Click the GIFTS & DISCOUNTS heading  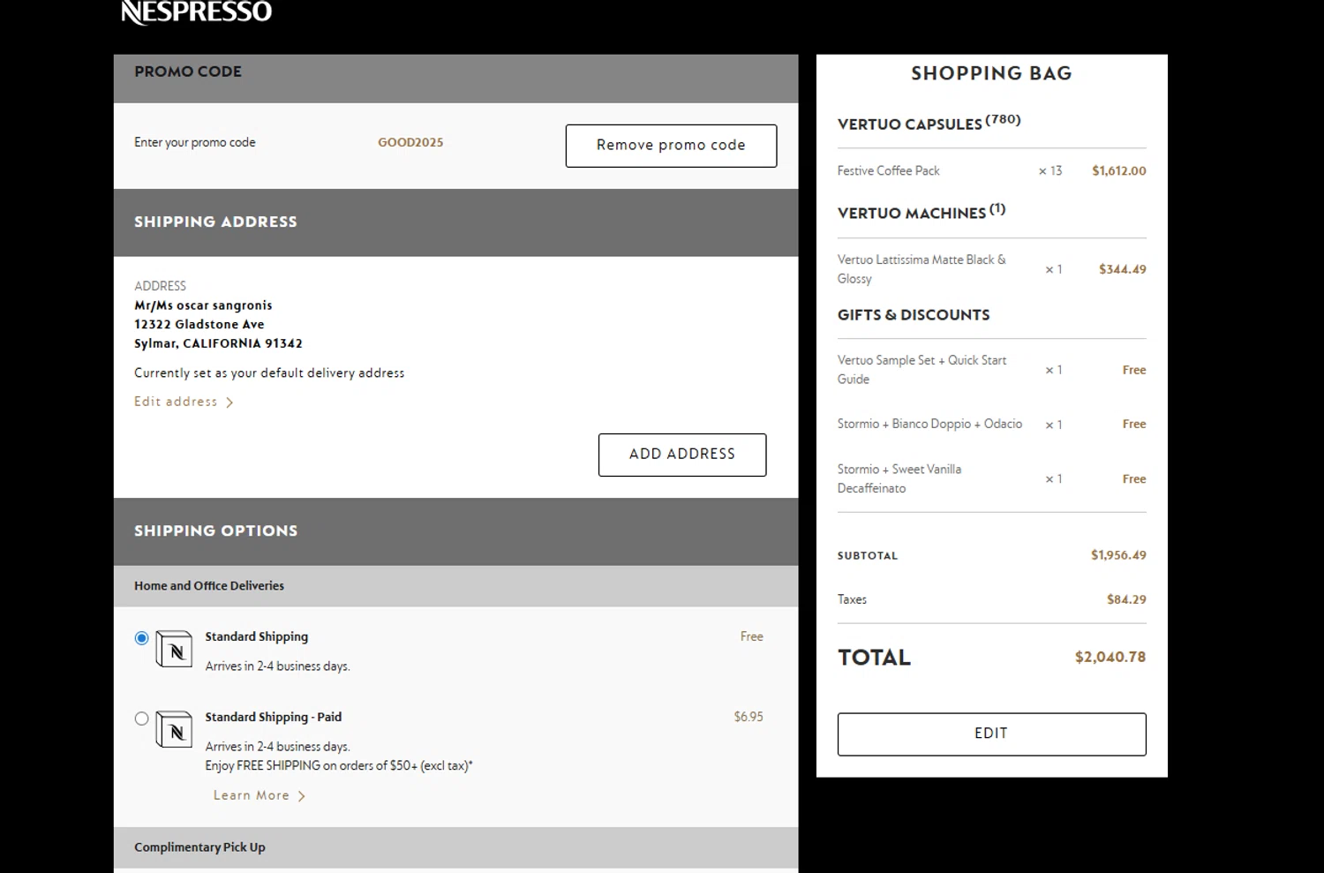click(914, 315)
